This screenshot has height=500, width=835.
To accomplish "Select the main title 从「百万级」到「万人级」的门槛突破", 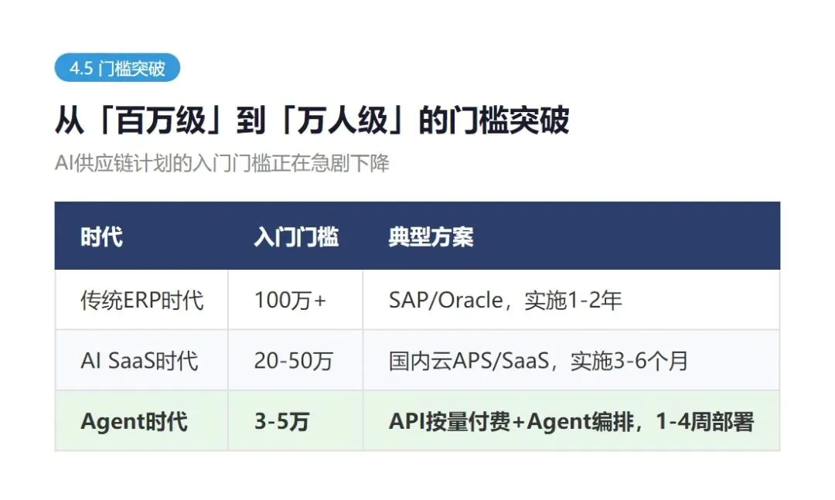I will 312,120.
